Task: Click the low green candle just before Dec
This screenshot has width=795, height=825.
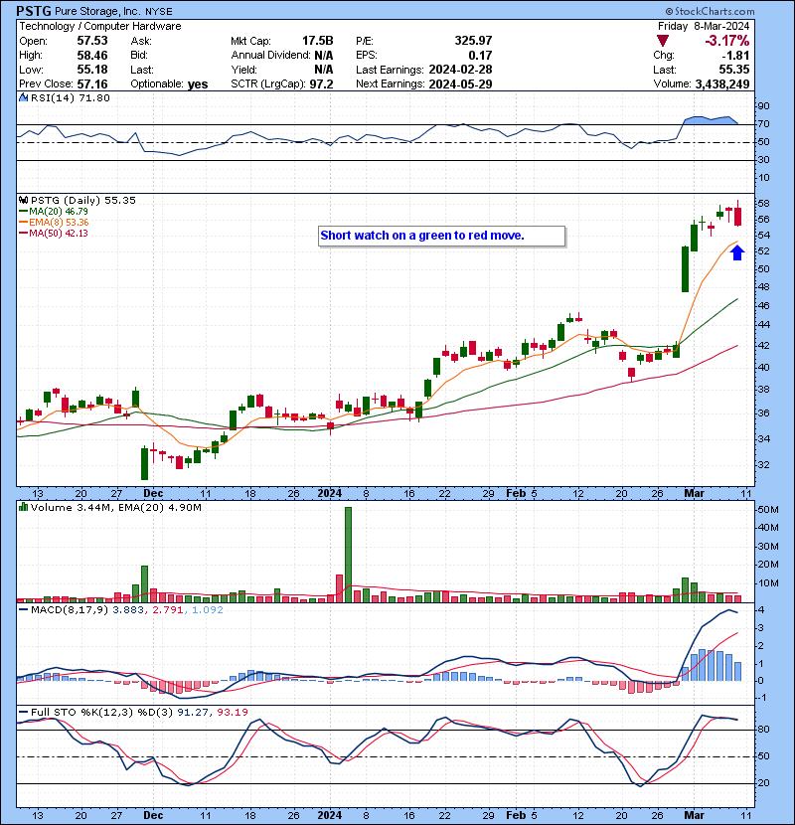Action: pos(145,463)
